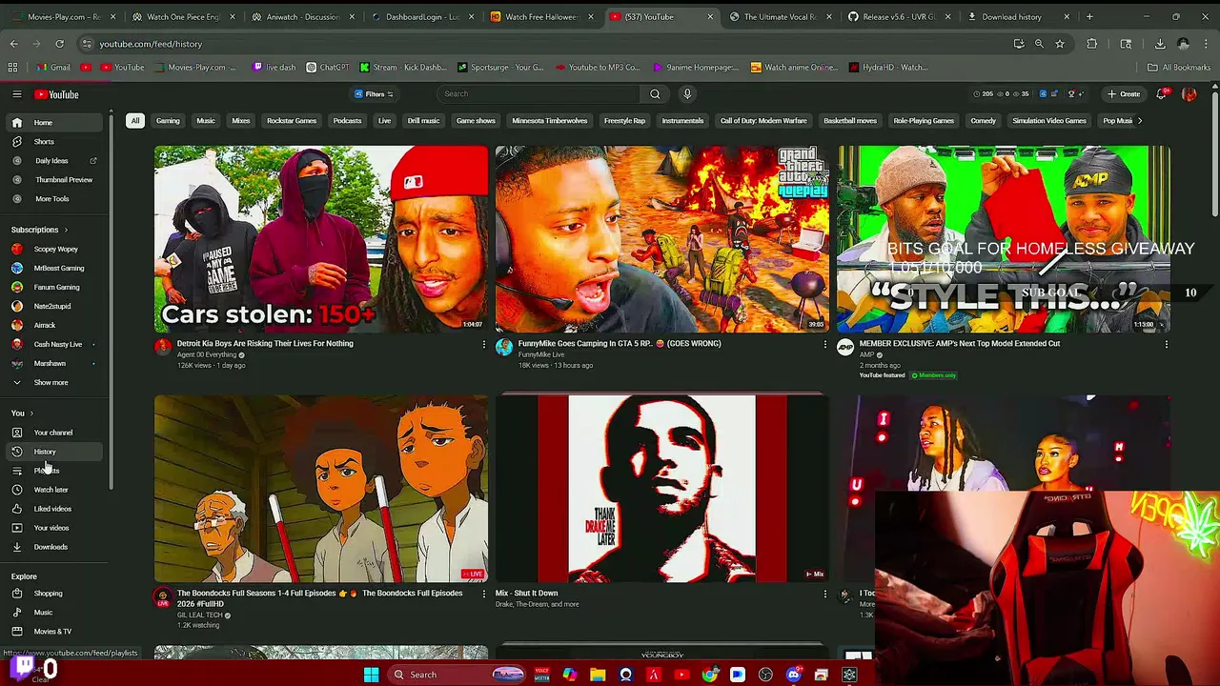Image resolution: width=1220 pixels, height=686 pixels.
Task: Open YouTube notifications bell
Action: click(1161, 94)
